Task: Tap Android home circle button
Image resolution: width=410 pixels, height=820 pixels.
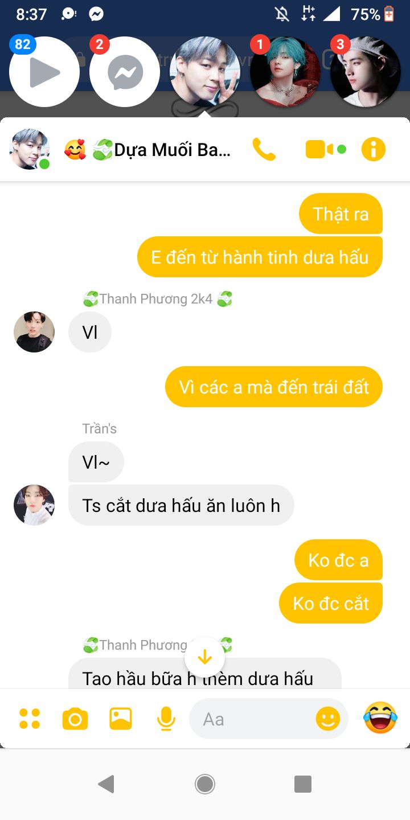Action: click(205, 784)
